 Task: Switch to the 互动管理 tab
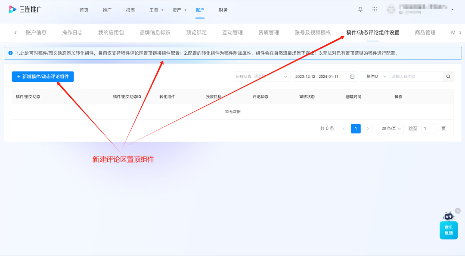tap(232, 33)
